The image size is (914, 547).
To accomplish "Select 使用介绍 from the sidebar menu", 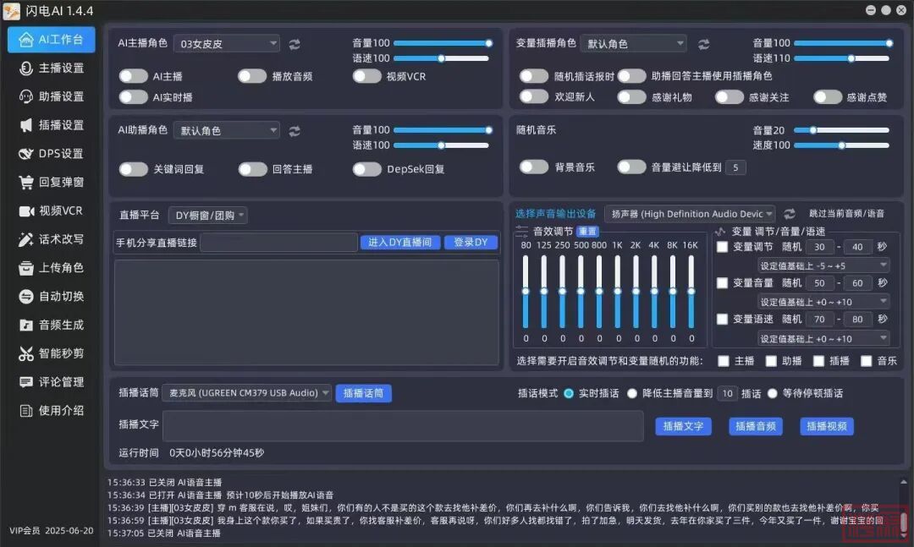I will coord(52,411).
